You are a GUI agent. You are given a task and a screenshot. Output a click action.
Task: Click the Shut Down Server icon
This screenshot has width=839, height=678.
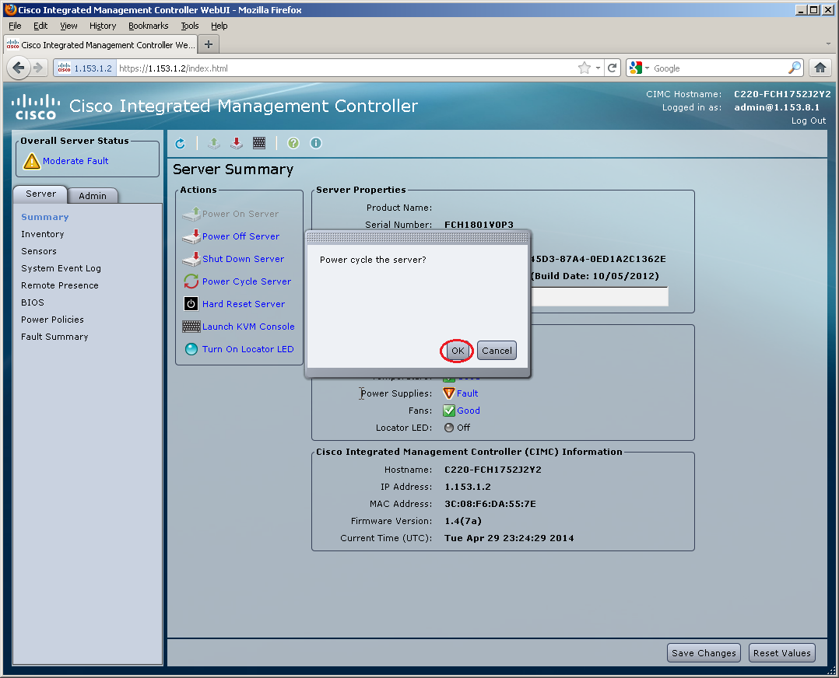[x=191, y=259]
